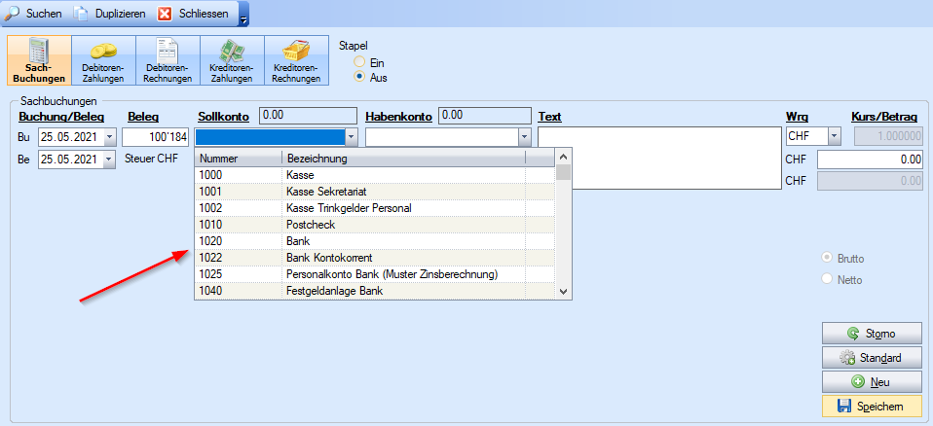Click the Speichern save button
933x426 pixels.
pyautogui.click(x=871, y=407)
